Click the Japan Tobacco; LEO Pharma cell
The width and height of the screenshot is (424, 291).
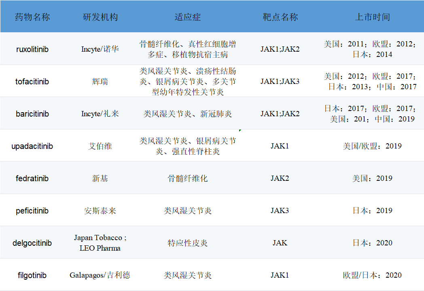tap(100, 243)
